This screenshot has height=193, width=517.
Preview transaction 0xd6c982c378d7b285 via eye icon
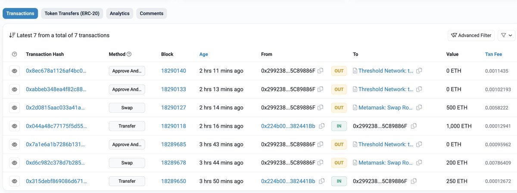click(14, 163)
